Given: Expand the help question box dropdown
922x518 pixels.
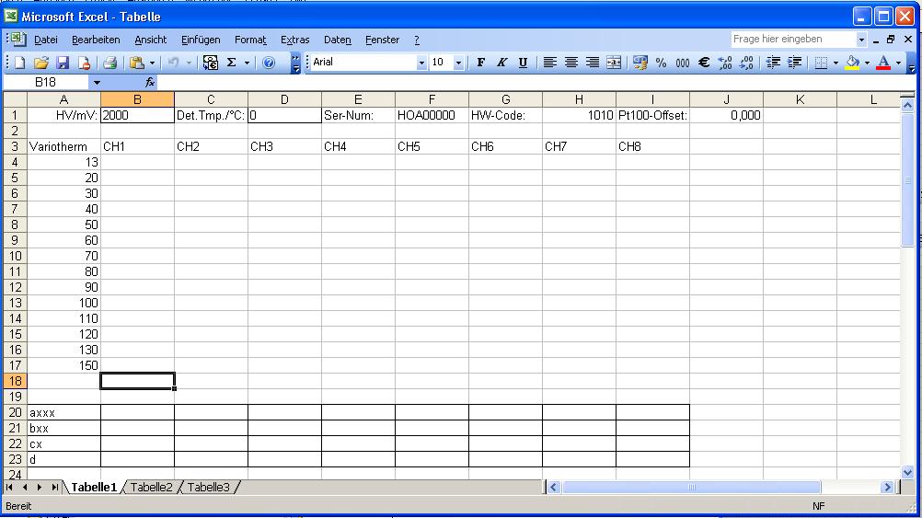Looking at the screenshot, I should [x=861, y=40].
